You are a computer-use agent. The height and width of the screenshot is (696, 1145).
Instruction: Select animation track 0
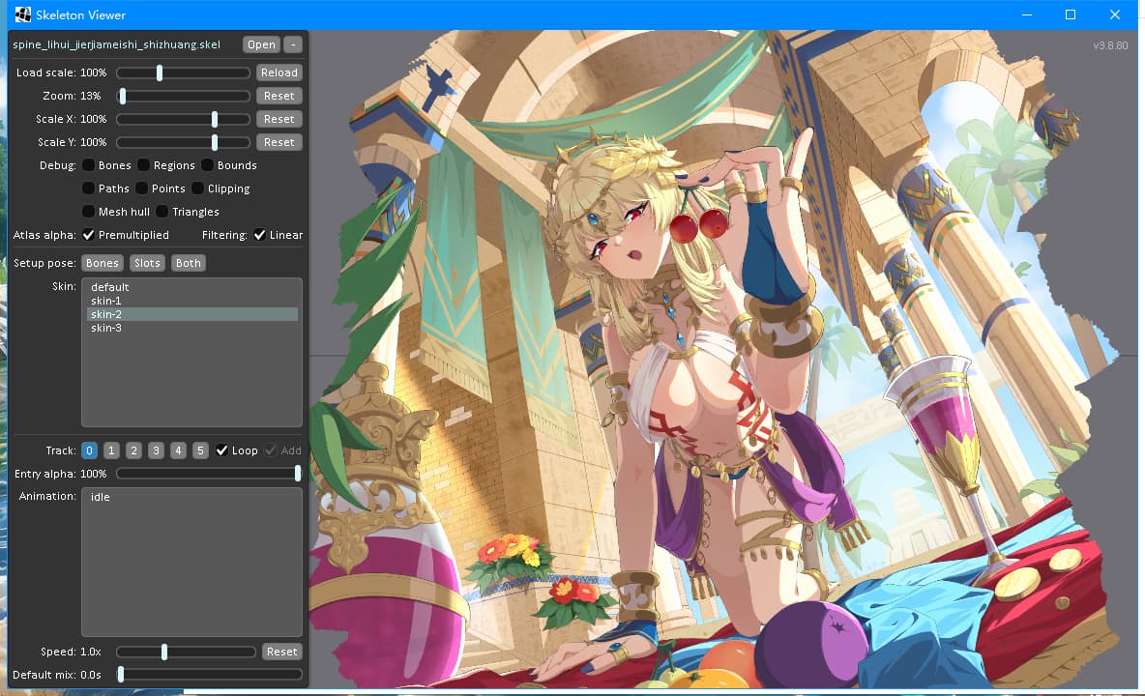point(89,450)
